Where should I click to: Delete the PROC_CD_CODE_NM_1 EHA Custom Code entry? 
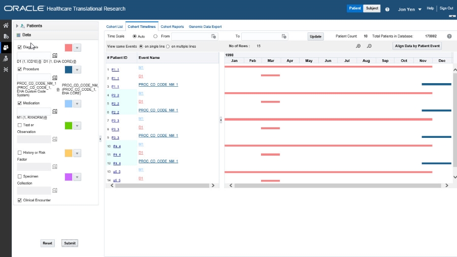click(x=58, y=90)
